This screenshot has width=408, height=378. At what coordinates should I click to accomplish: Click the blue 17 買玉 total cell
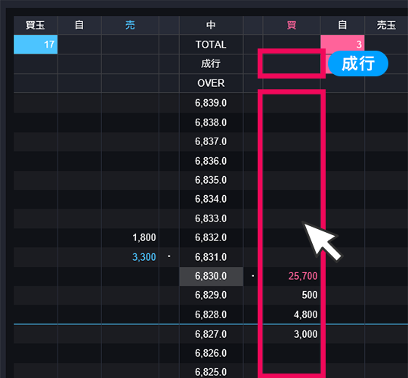coord(36,45)
